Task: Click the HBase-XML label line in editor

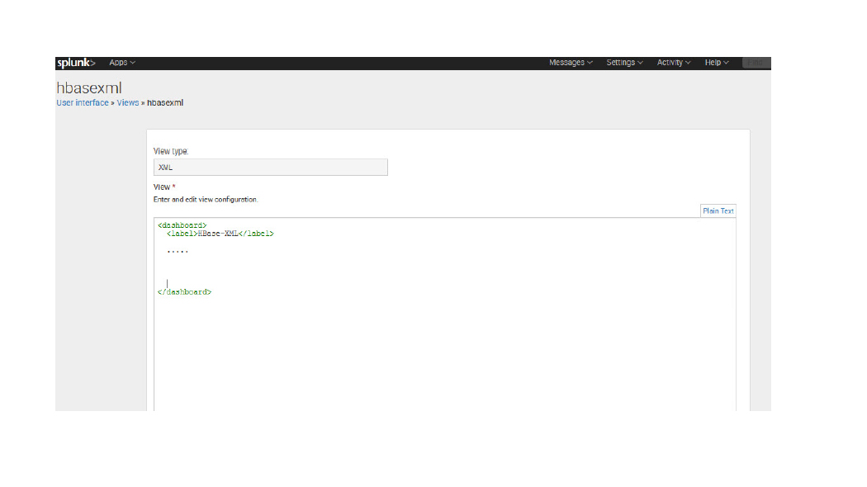Action: point(220,234)
